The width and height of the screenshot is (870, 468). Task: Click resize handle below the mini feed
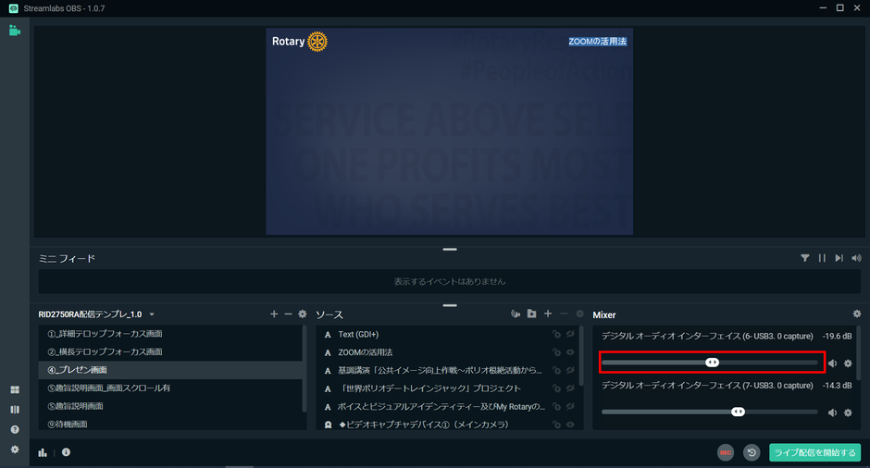click(450, 305)
